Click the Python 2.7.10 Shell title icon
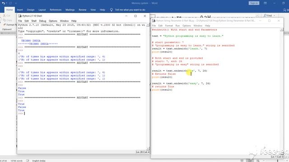 20,16
